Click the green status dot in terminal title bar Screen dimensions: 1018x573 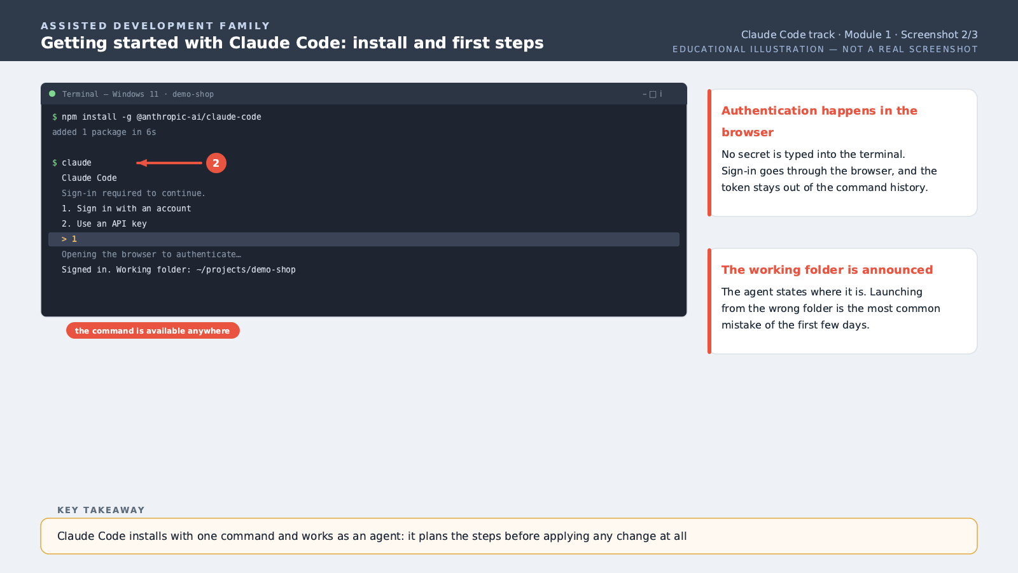point(52,94)
